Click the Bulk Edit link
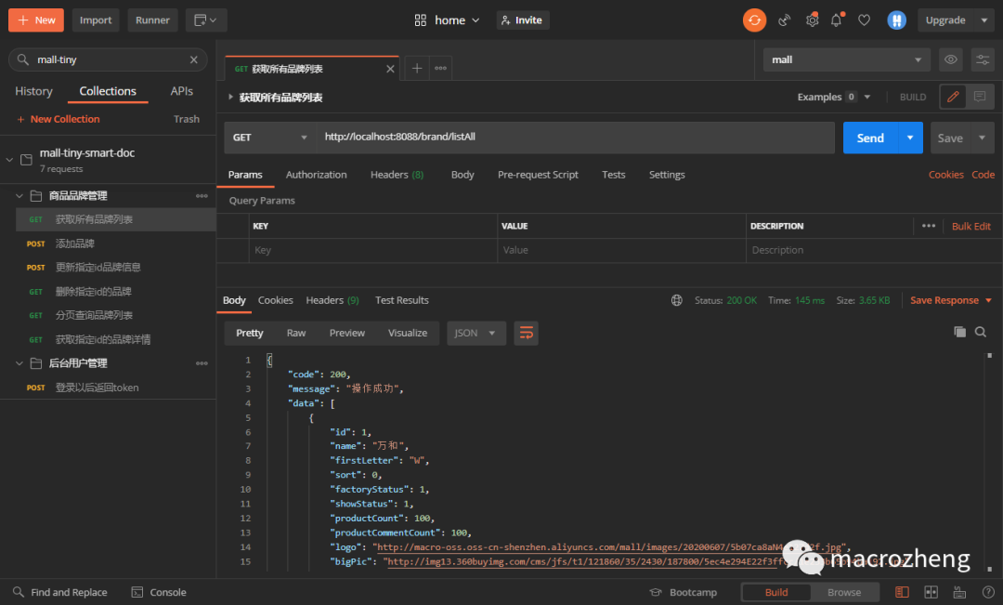The height and width of the screenshot is (605, 1003). coord(971,226)
